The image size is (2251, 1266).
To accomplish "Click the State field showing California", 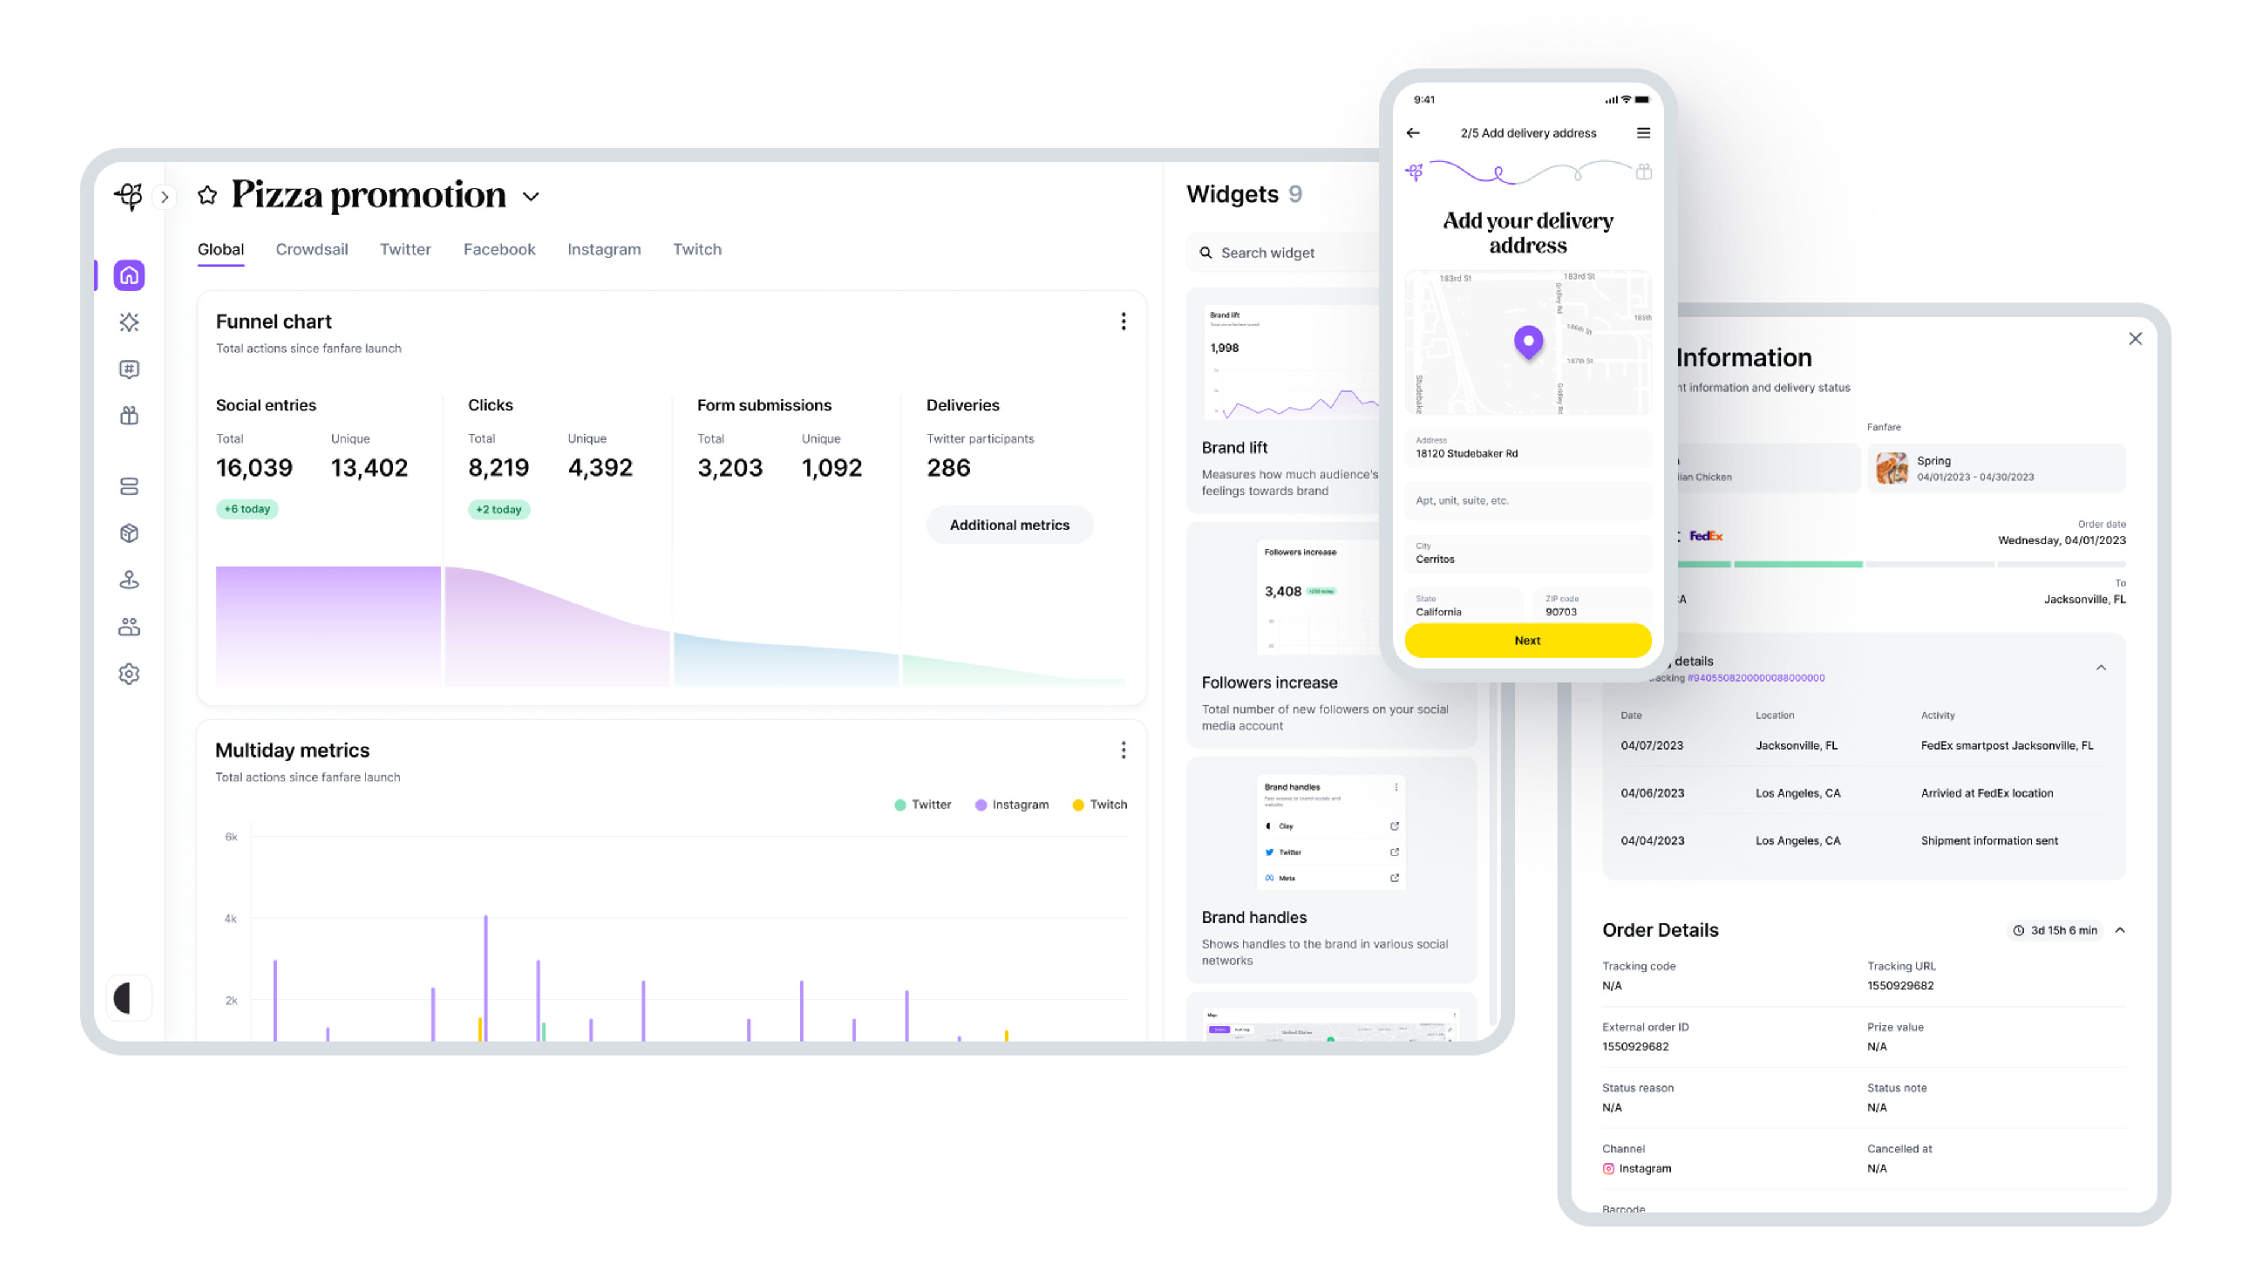I will (x=1463, y=605).
